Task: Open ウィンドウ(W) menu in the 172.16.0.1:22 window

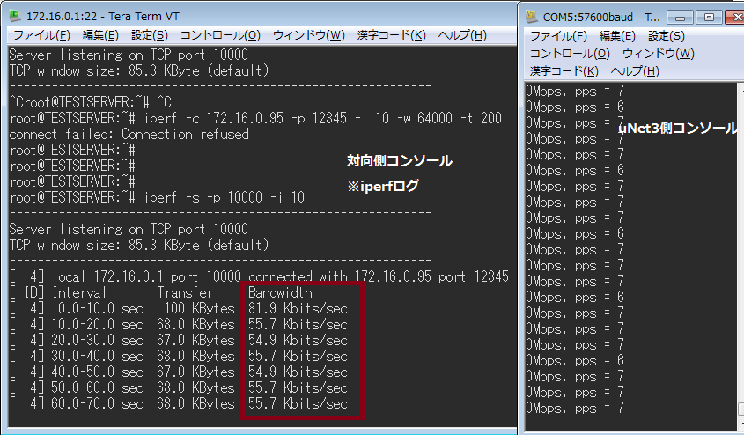Action: (309, 35)
